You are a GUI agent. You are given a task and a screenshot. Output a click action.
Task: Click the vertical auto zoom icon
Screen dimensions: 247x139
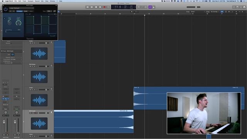click(x=226, y=12)
